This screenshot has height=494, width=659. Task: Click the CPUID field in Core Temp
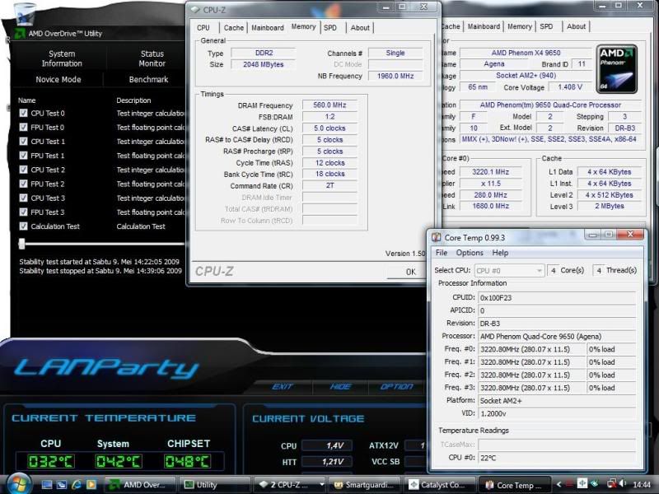click(x=557, y=297)
